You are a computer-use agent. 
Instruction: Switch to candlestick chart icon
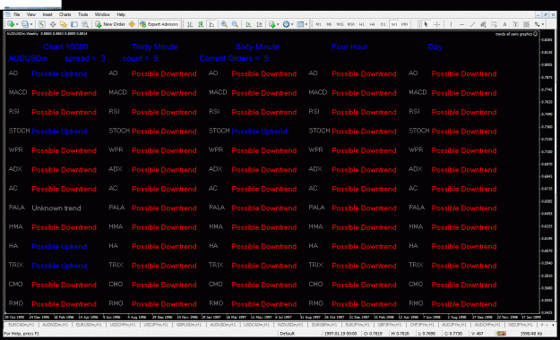pos(201,24)
